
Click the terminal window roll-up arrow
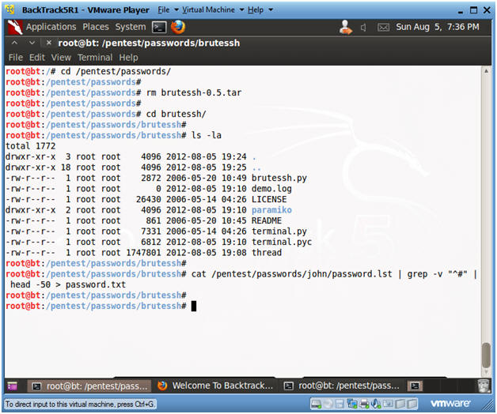(x=14, y=43)
